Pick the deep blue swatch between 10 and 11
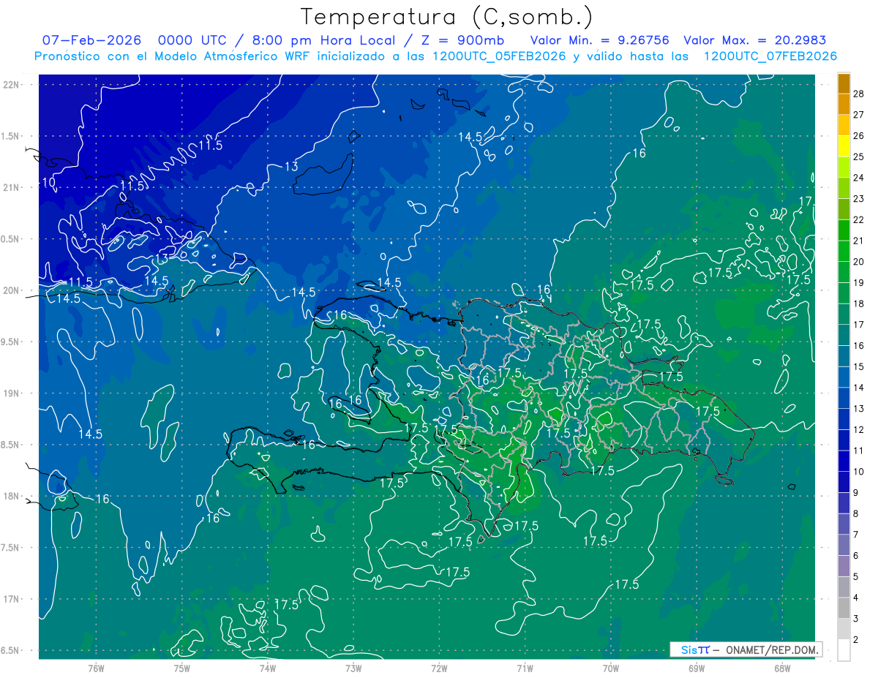878x678 pixels. [x=844, y=462]
